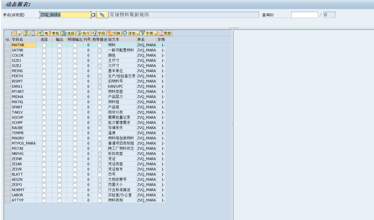Click the 附带描述 column header
The width and height of the screenshot is (374, 220).
tap(100, 39)
